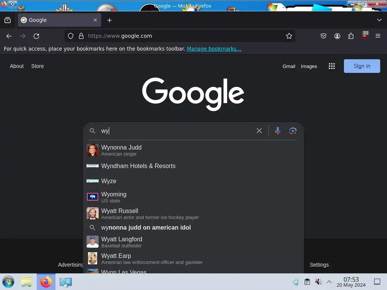This screenshot has height=290, width=387.
Task: Select wynonna judd on american idol suggestion
Action: pyautogui.click(x=193, y=228)
